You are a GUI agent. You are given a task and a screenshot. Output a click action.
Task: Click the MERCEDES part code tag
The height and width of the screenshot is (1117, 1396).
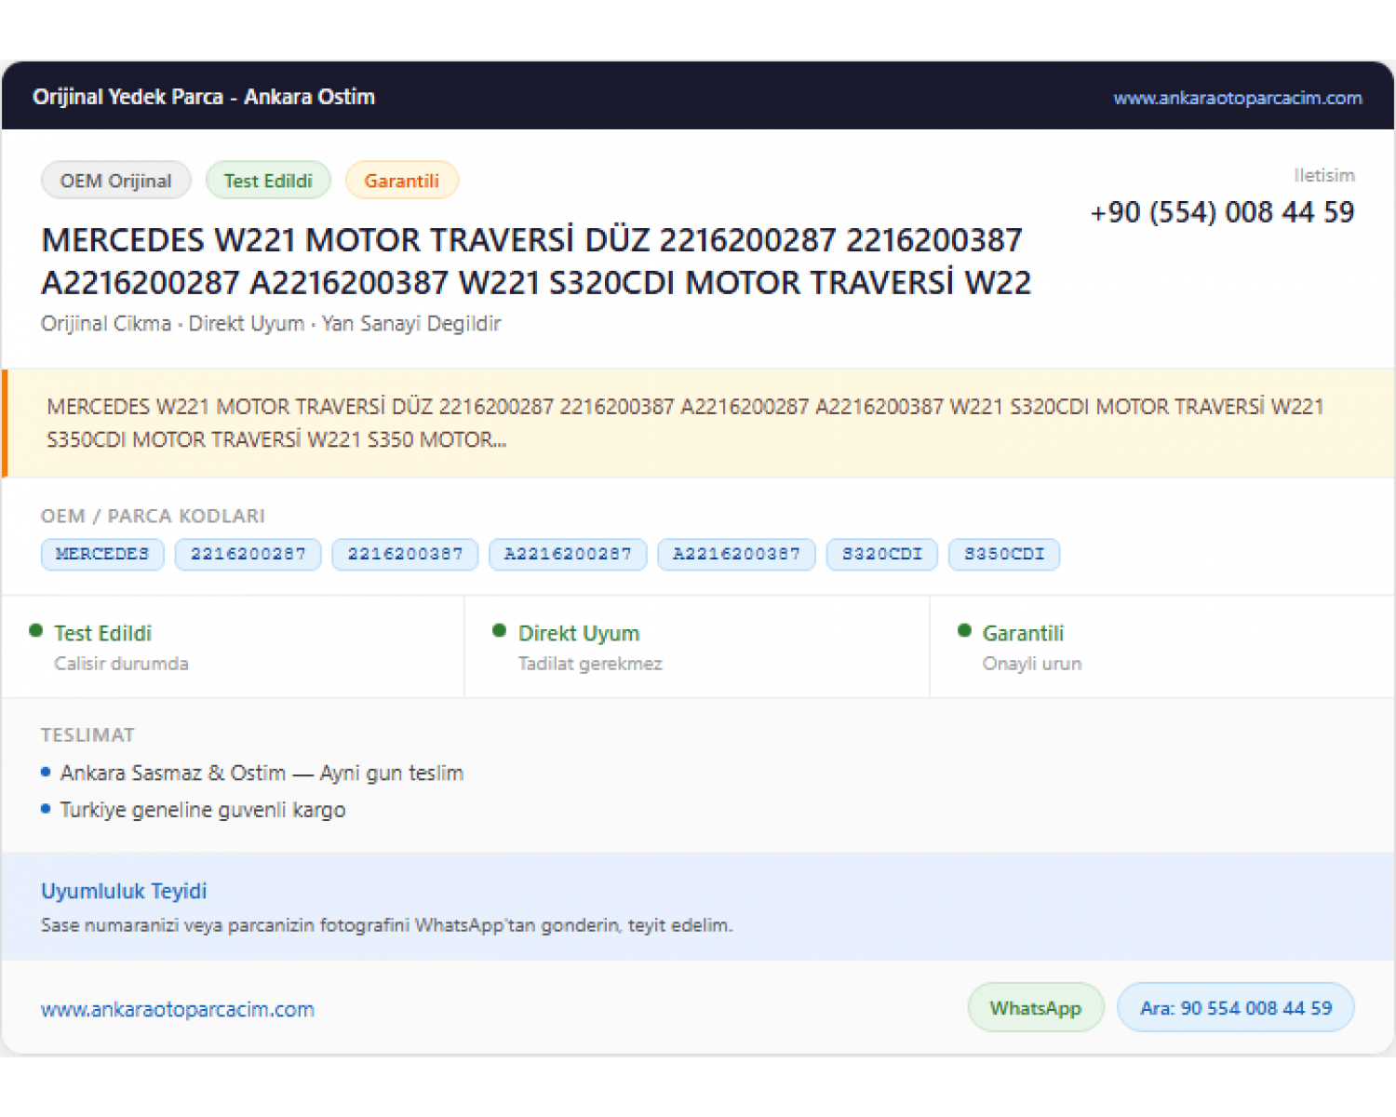coord(102,554)
